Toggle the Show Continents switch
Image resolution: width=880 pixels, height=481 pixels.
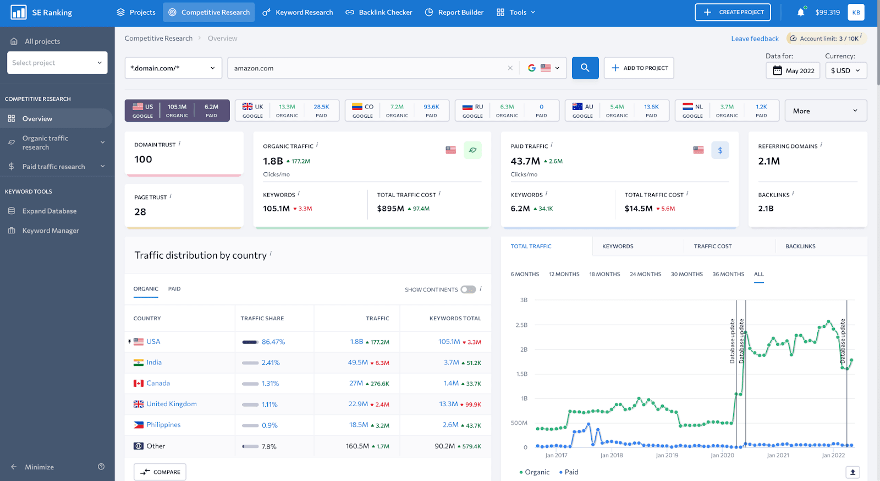click(x=468, y=289)
